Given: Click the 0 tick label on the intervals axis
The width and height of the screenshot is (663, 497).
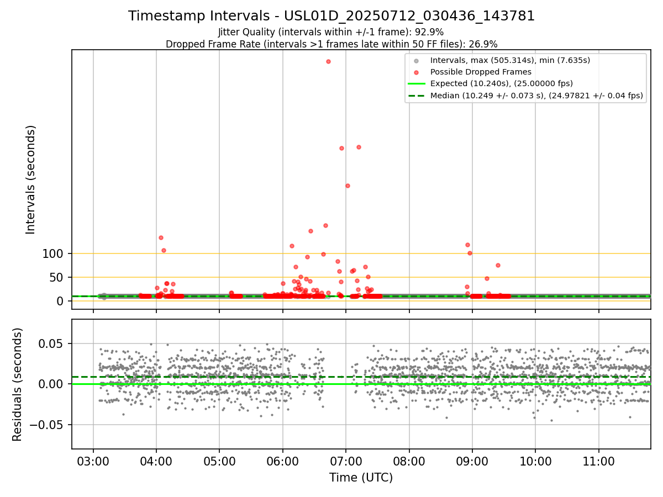Looking at the screenshot, I should coord(61,301).
